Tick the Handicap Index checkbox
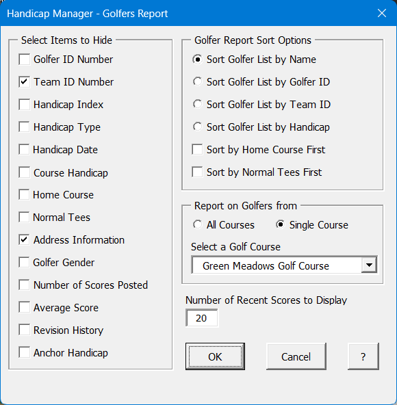Screen dimensions: 397x405 (24, 105)
